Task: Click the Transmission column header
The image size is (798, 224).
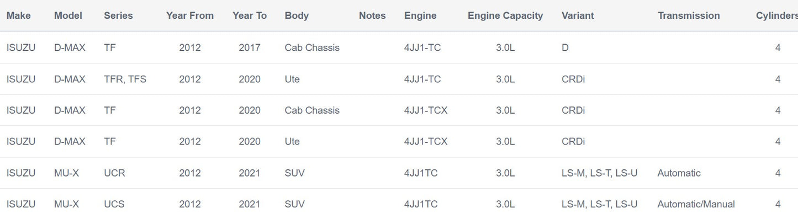Action: (x=689, y=15)
